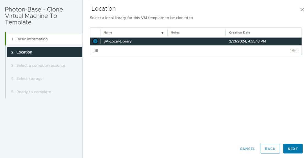This screenshot has width=304, height=158.
Task: Go to step 1 Basic information
Action: 44,39
